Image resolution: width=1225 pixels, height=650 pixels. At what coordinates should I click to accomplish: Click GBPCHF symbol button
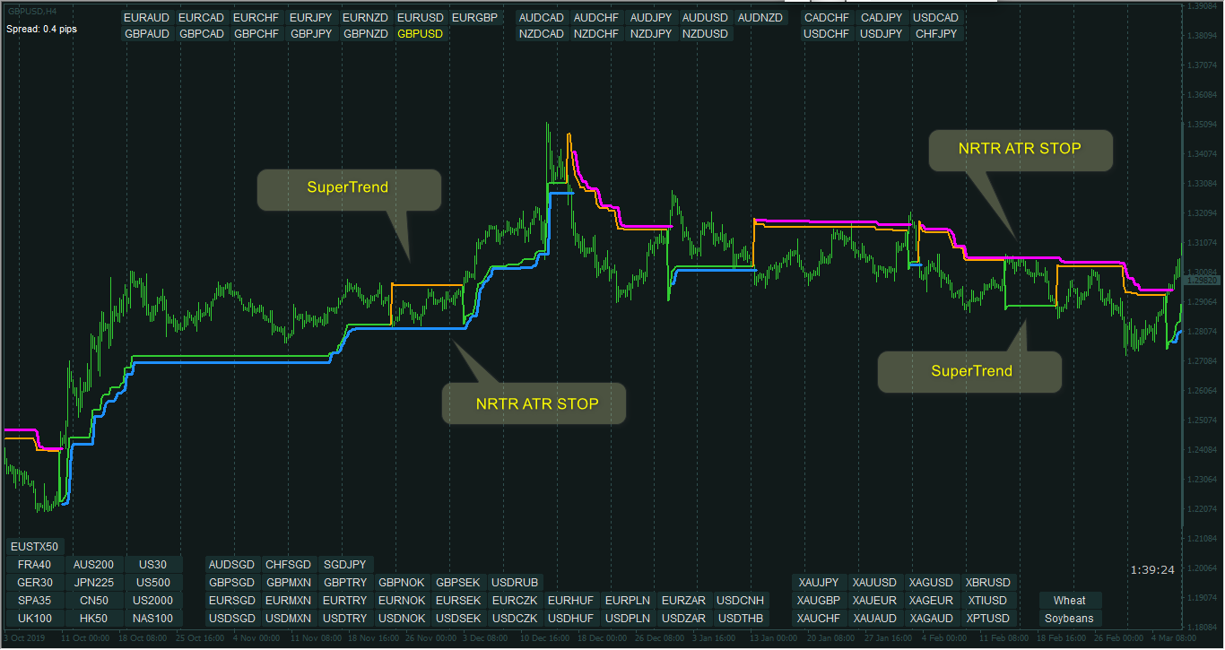click(256, 34)
